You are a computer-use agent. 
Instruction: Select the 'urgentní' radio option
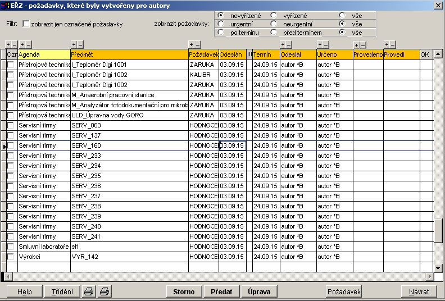click(x=220, y=24)
